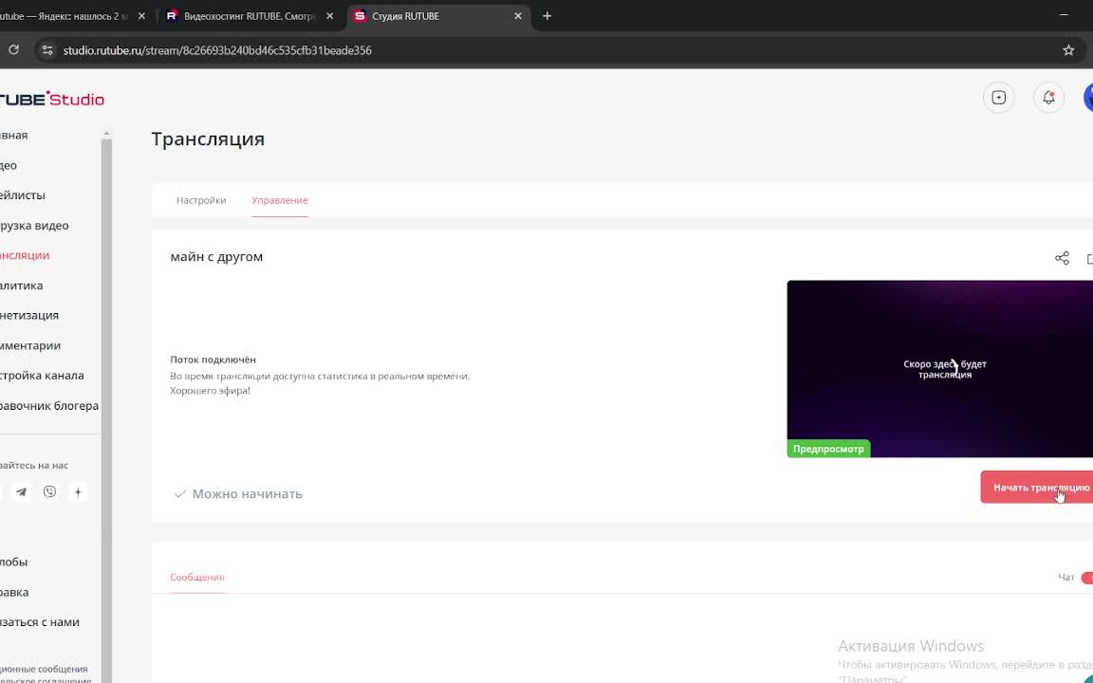
Task: Click the share stream icon
Action: [1062, 259]
